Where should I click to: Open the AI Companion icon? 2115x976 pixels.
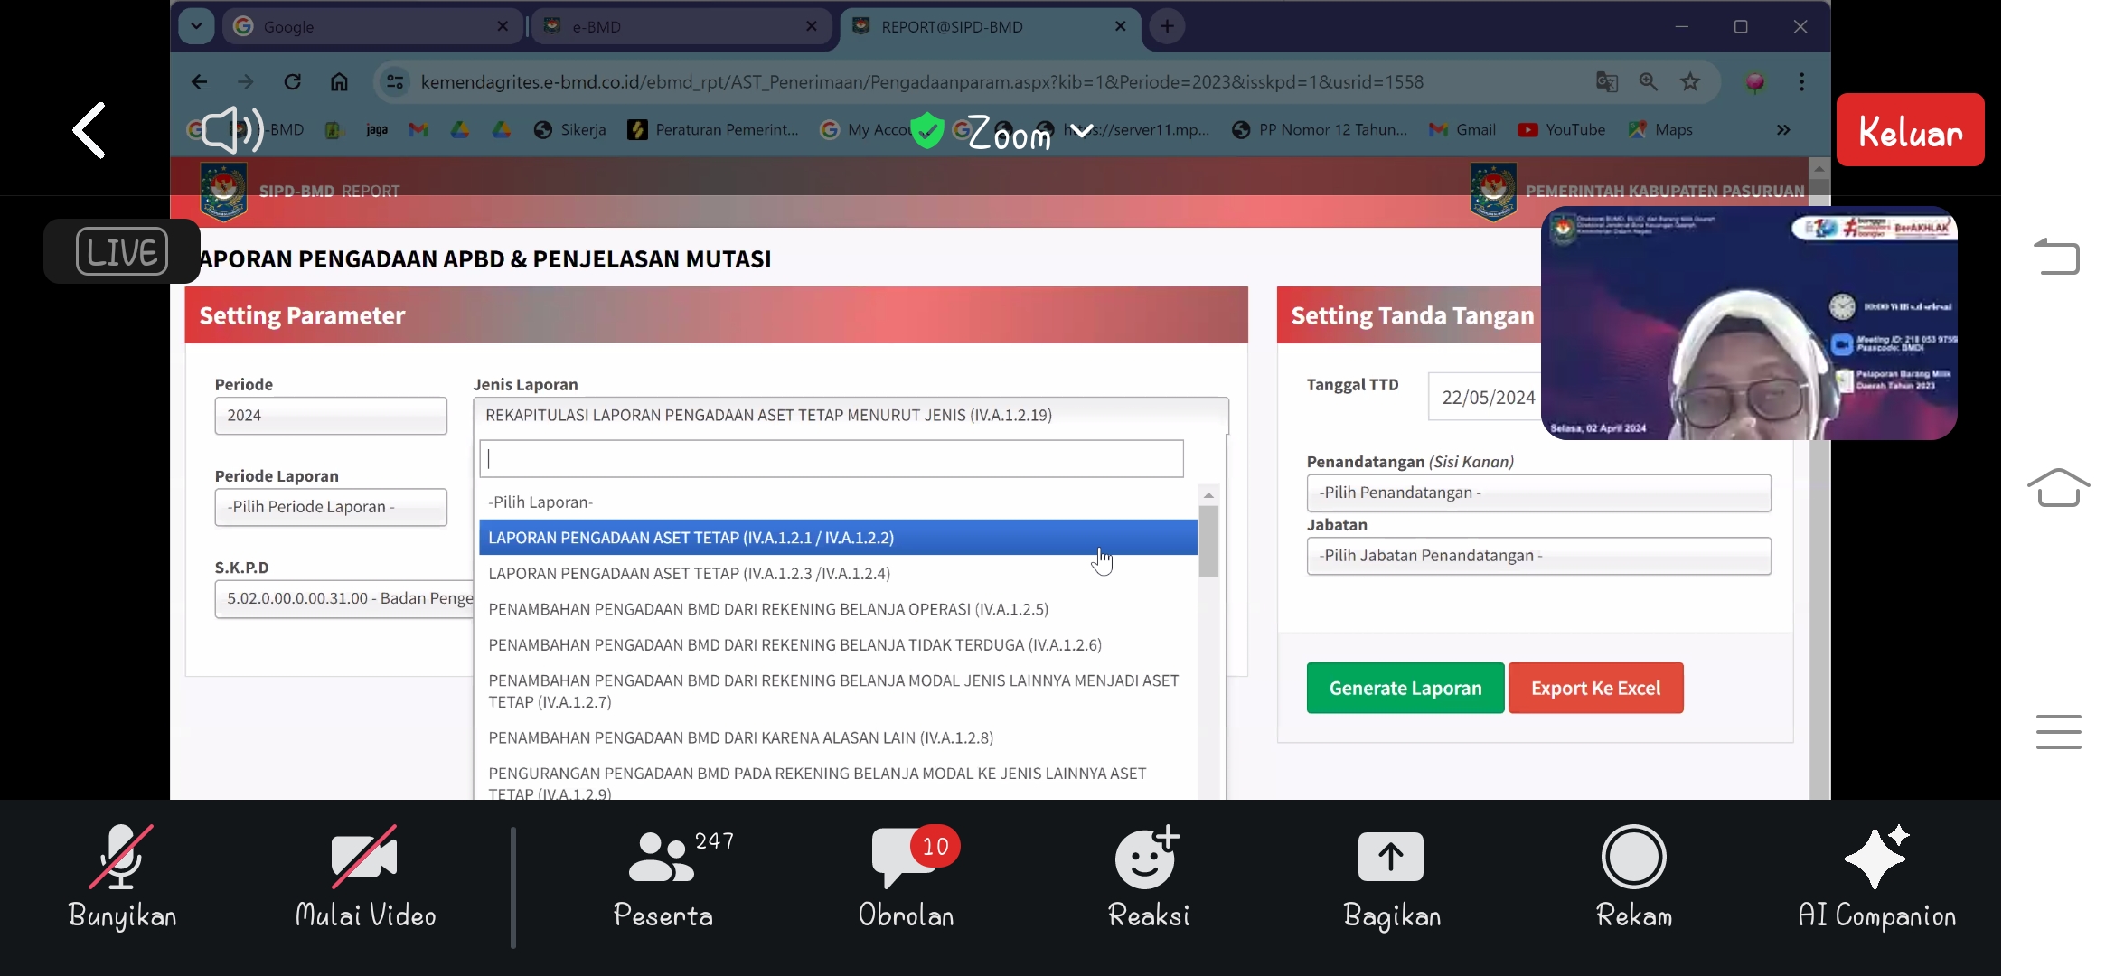(x=1876, y=859)
